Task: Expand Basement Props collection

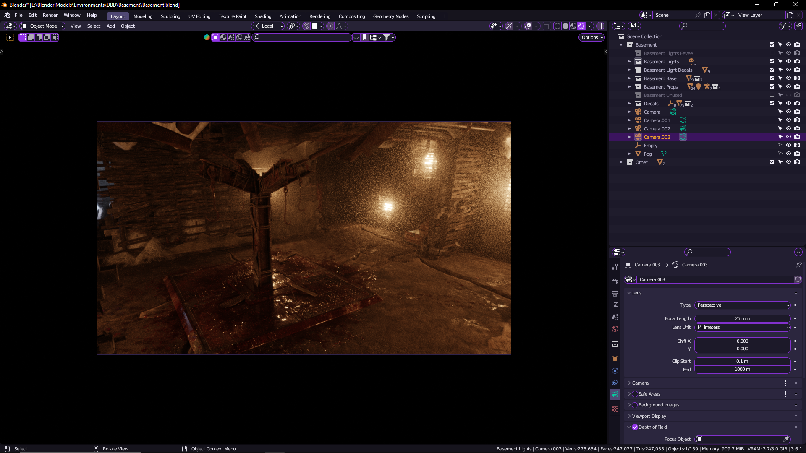Action: click(x=629, y=87)
